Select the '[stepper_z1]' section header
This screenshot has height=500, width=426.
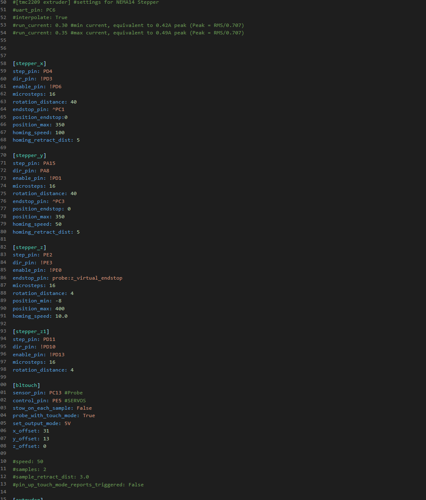31,331
